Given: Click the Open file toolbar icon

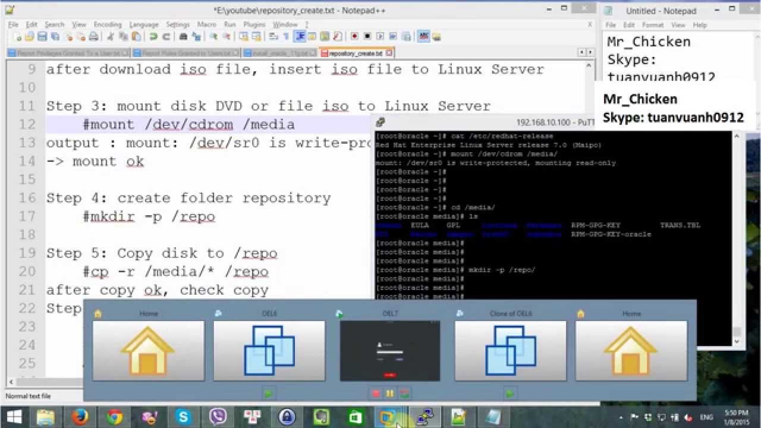Looking at the screenshot, I should tap(30, 36).
